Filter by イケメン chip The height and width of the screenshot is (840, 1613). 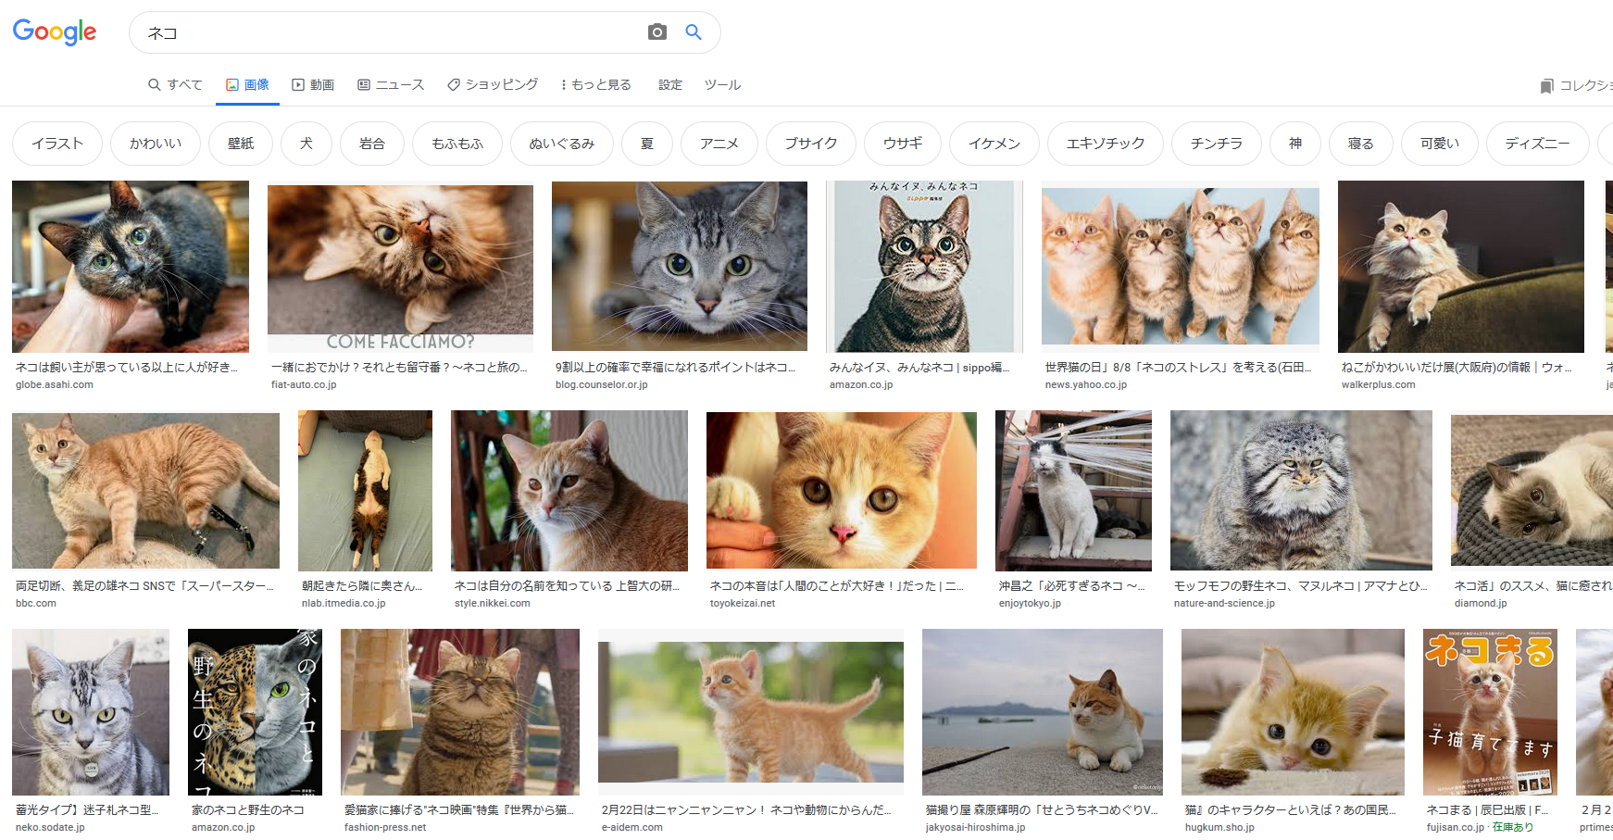[994, 144]
